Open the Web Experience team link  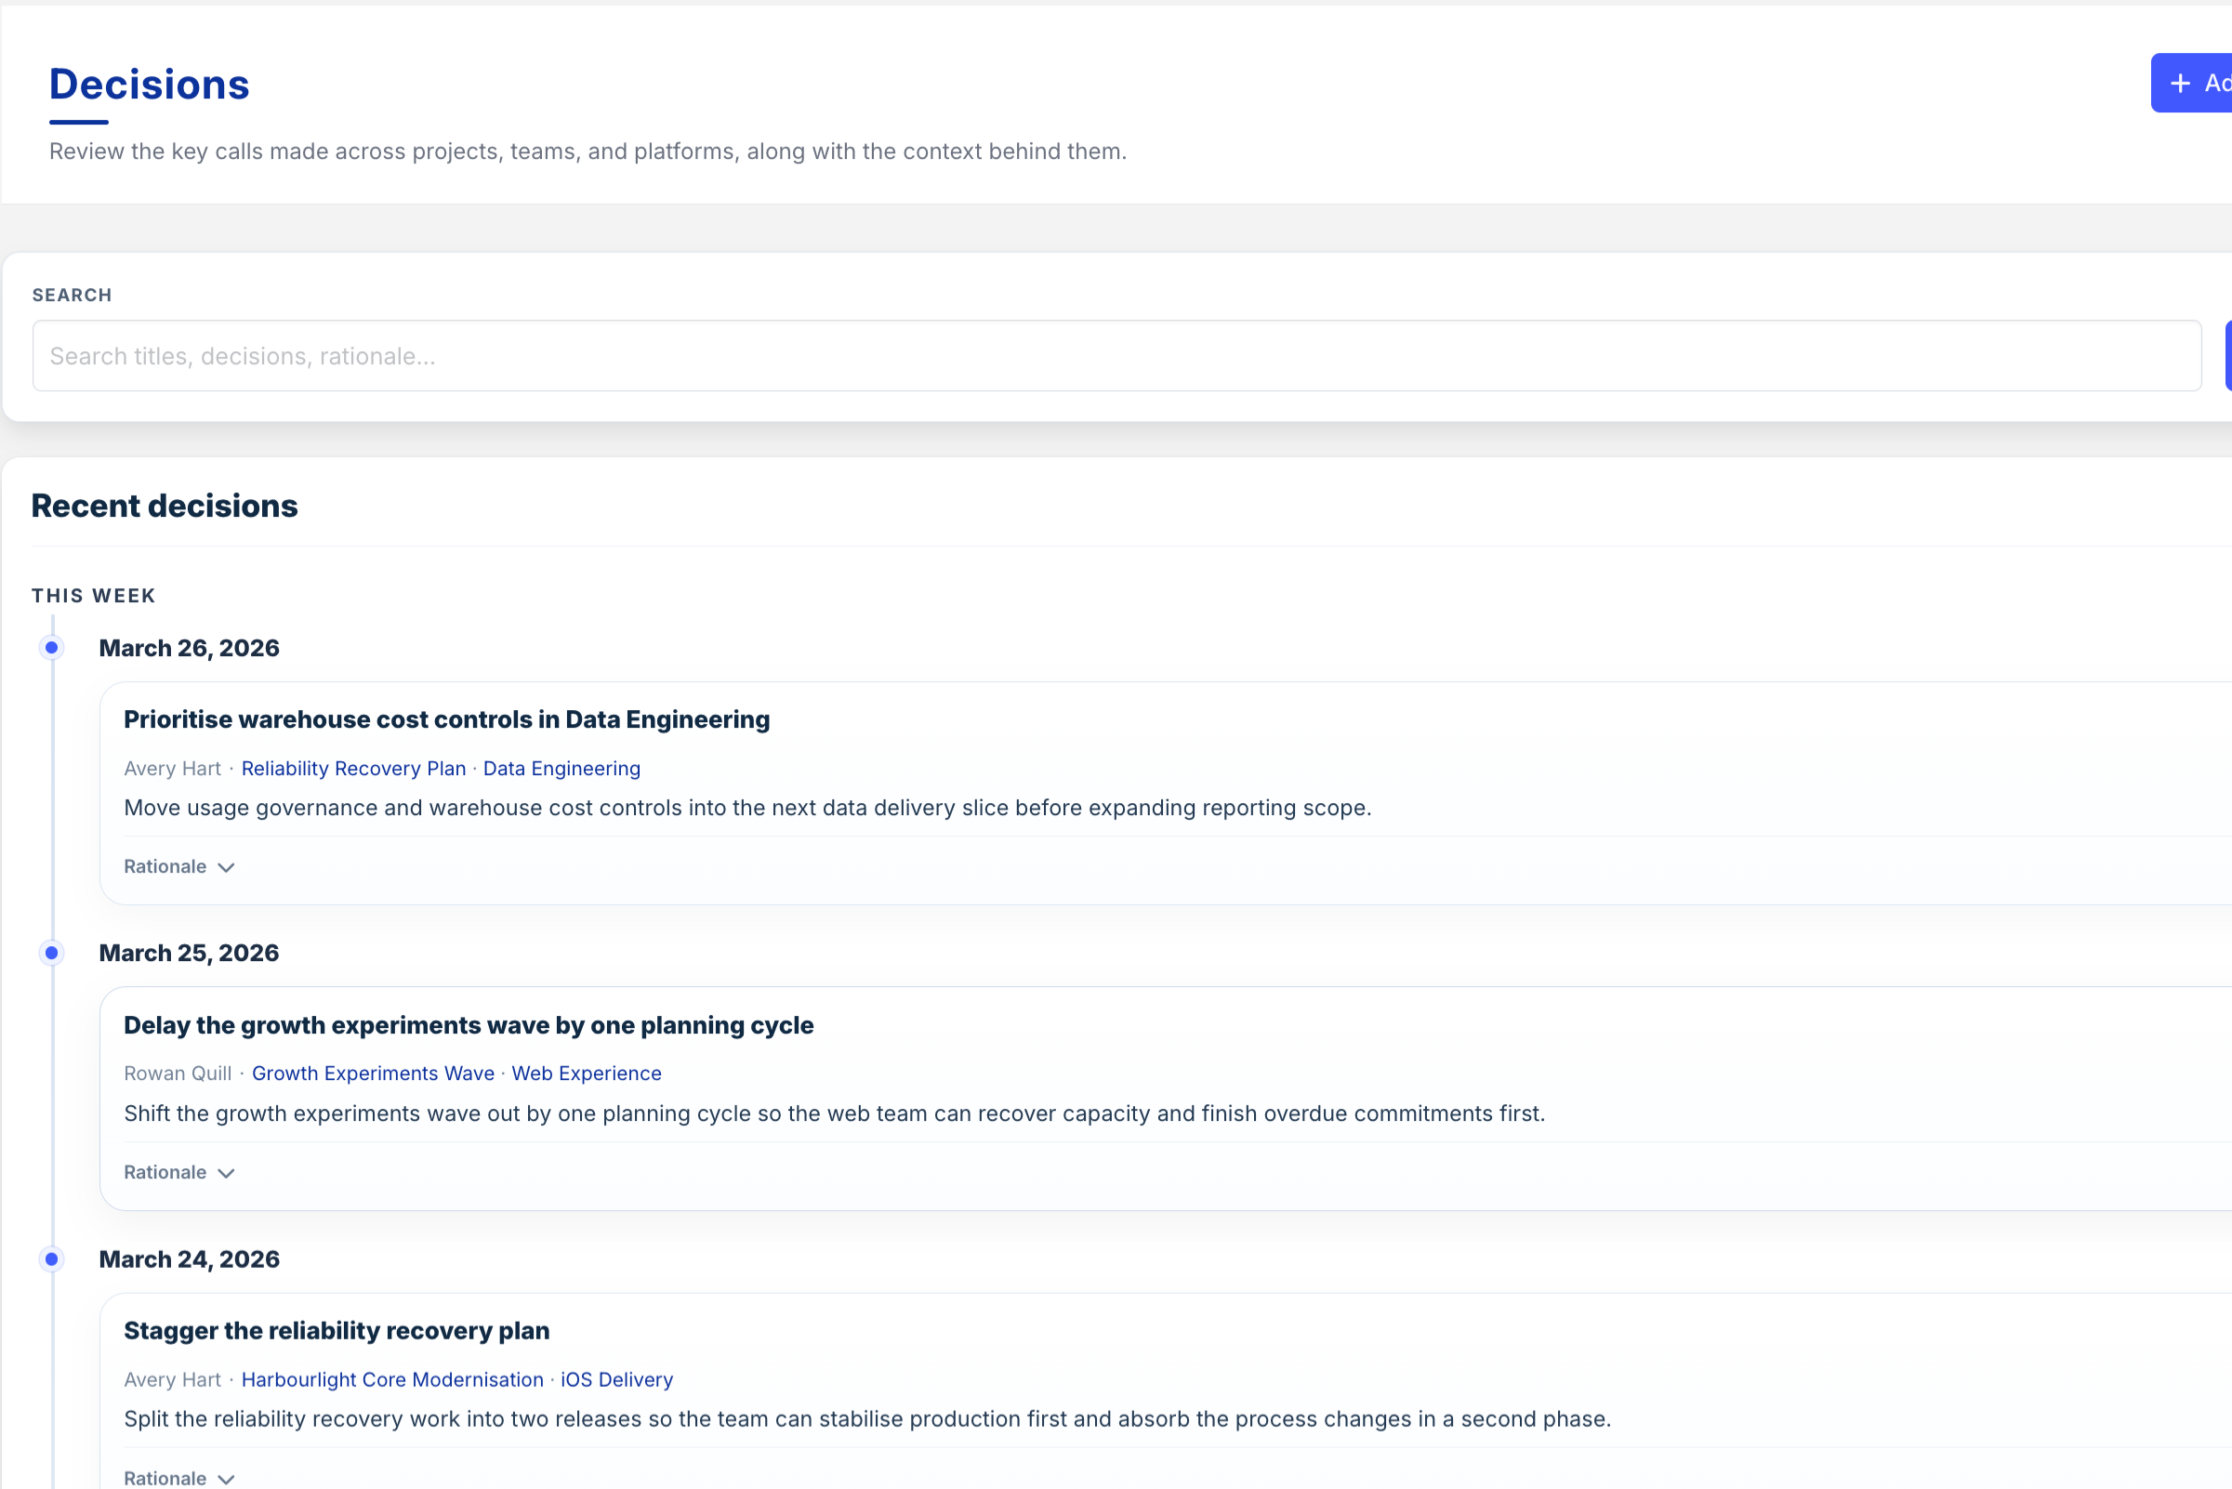[x=586, y=1074]
